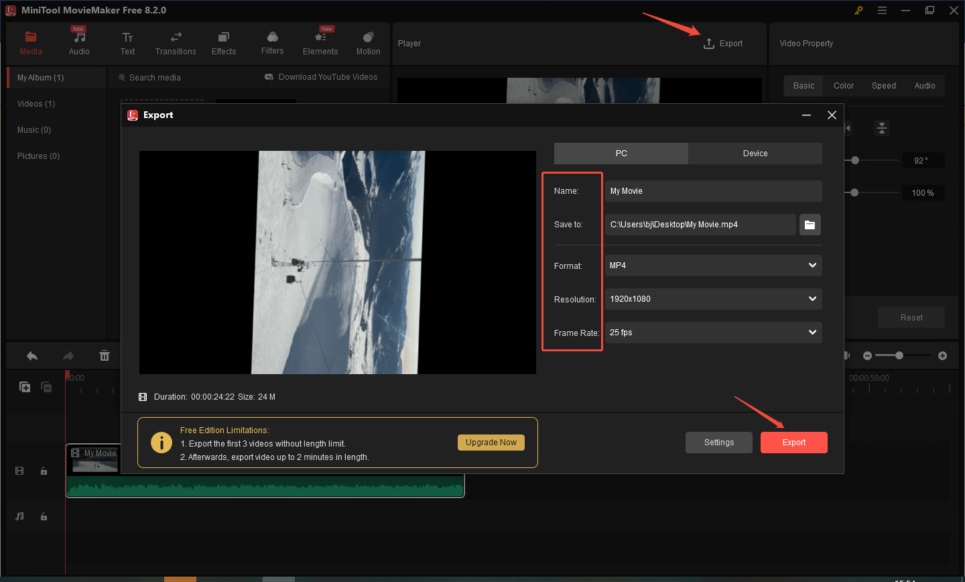Open the hamburger menu in title bar

click(x=883, y=10)
